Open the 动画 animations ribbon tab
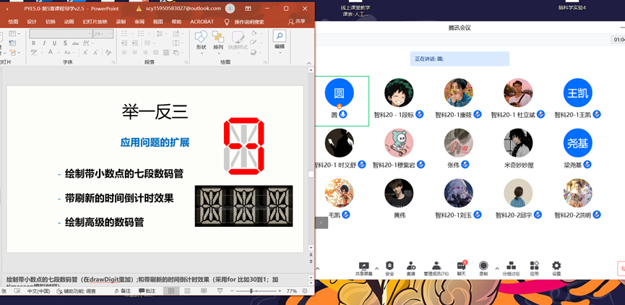The image size is (625, 305). click(69, 22)
